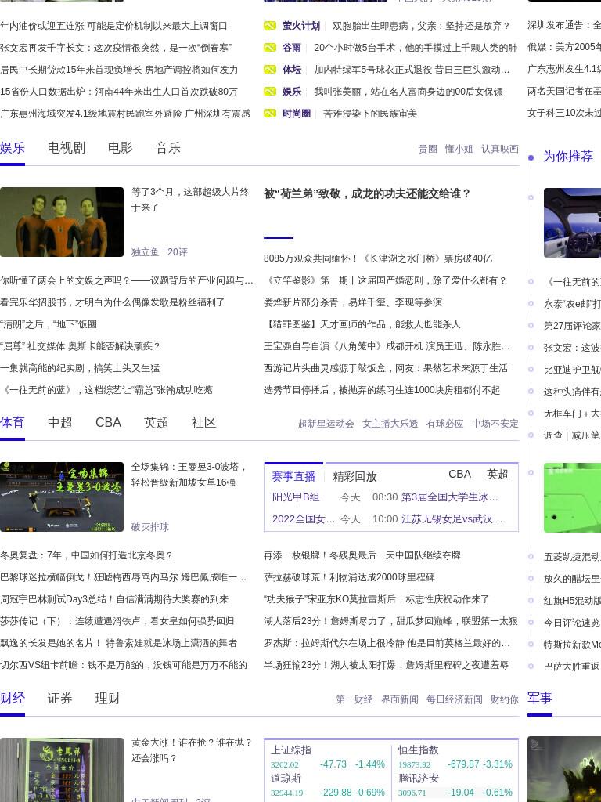Open article 双胞胎出生即患病
Screen dimensions: 601x802
click(x=421, y=26)
